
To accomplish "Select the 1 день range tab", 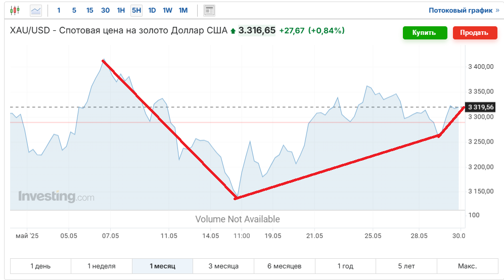I will 40,266.
